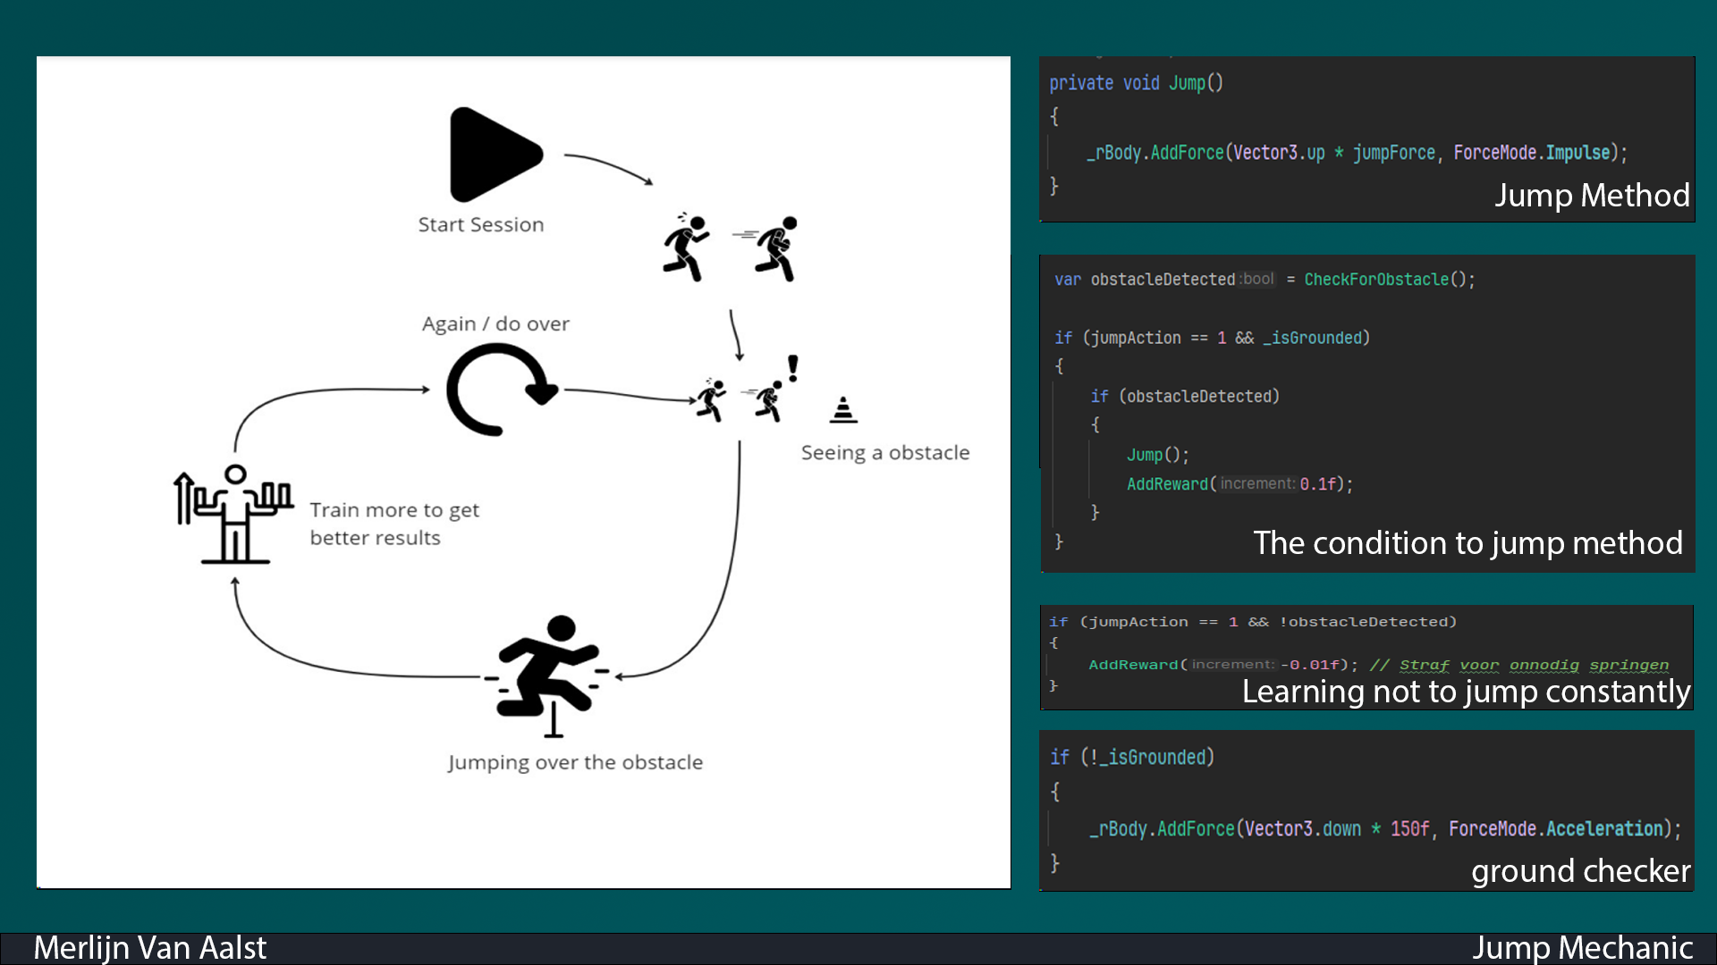Click the large running figures pair near top
Screen dimensions: 1717x965
729,248
